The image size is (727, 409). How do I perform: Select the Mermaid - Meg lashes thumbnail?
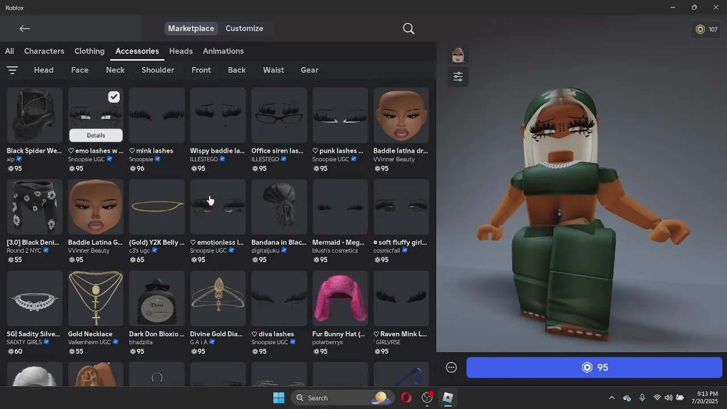[340, 207]
